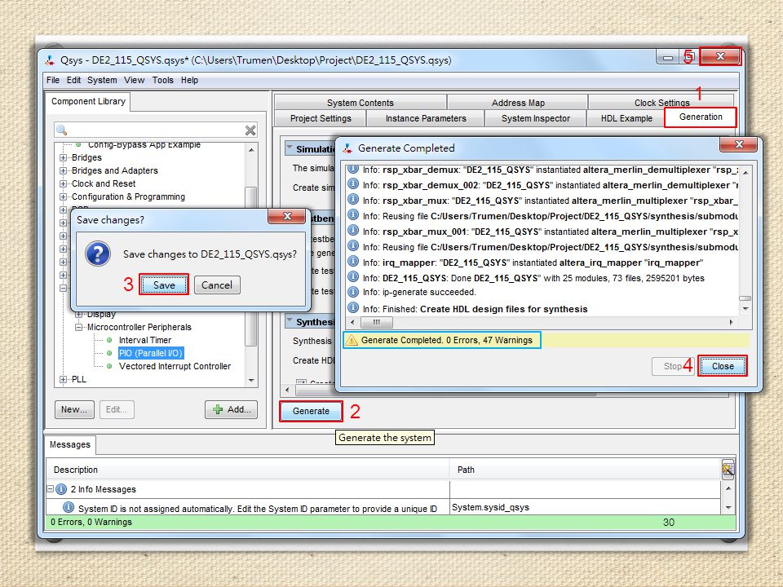Viewport: 783px width, 587px height.
Task: Close the Save changes dialog with its X
Action: [286, 216]
